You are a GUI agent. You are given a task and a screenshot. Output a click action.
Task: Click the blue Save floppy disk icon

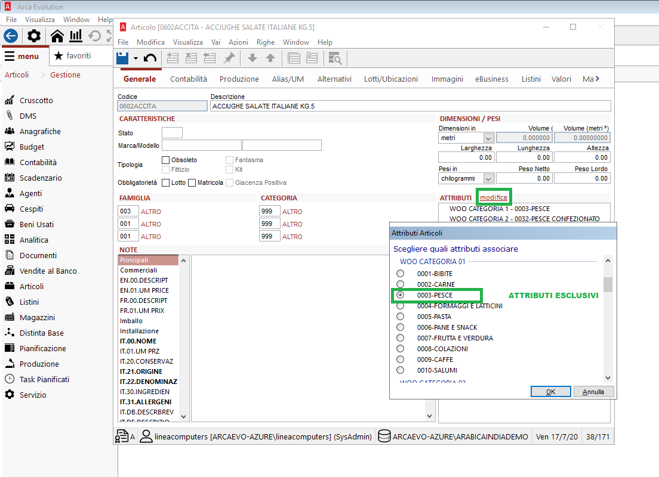coord(123,58)
